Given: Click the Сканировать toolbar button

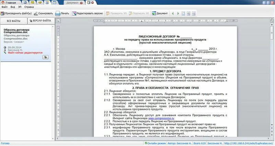Looking at the screenshot, I should [x=43, y=13].
